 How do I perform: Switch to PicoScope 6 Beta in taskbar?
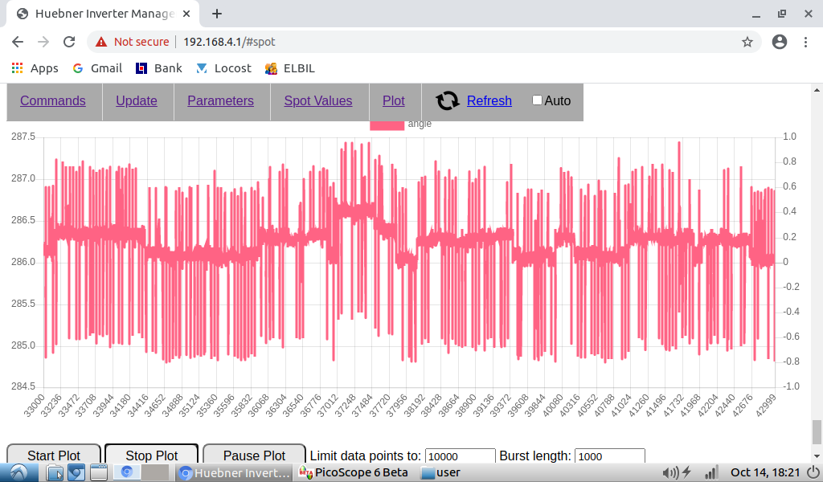tap(354, 472)
